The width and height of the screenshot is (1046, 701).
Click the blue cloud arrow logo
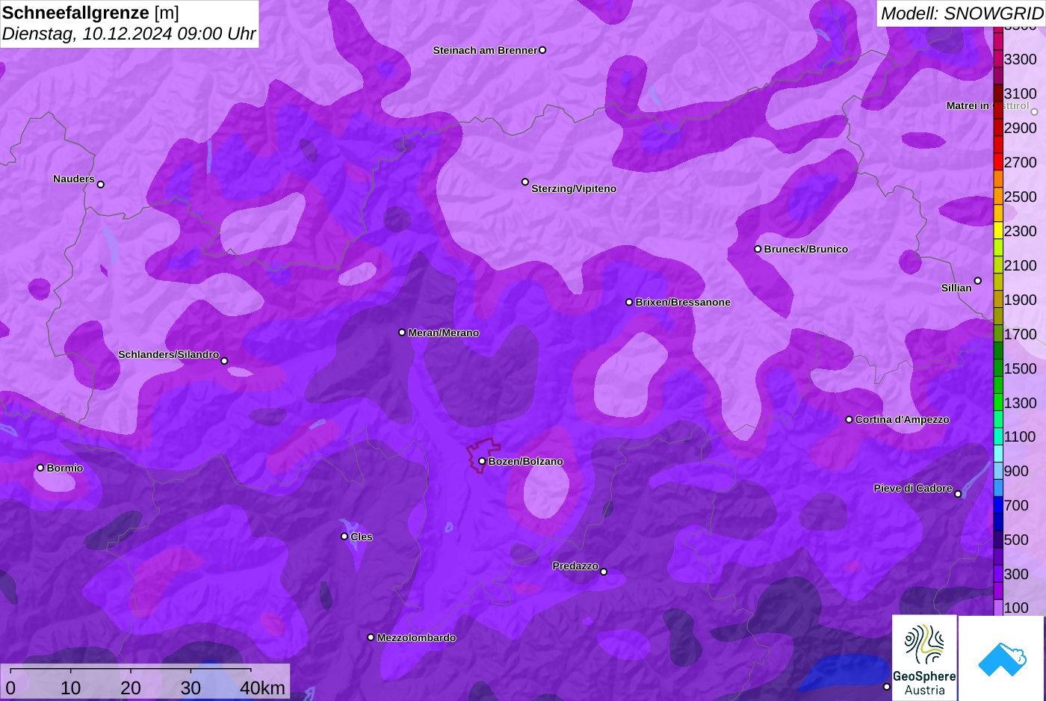coord(1002,658)
